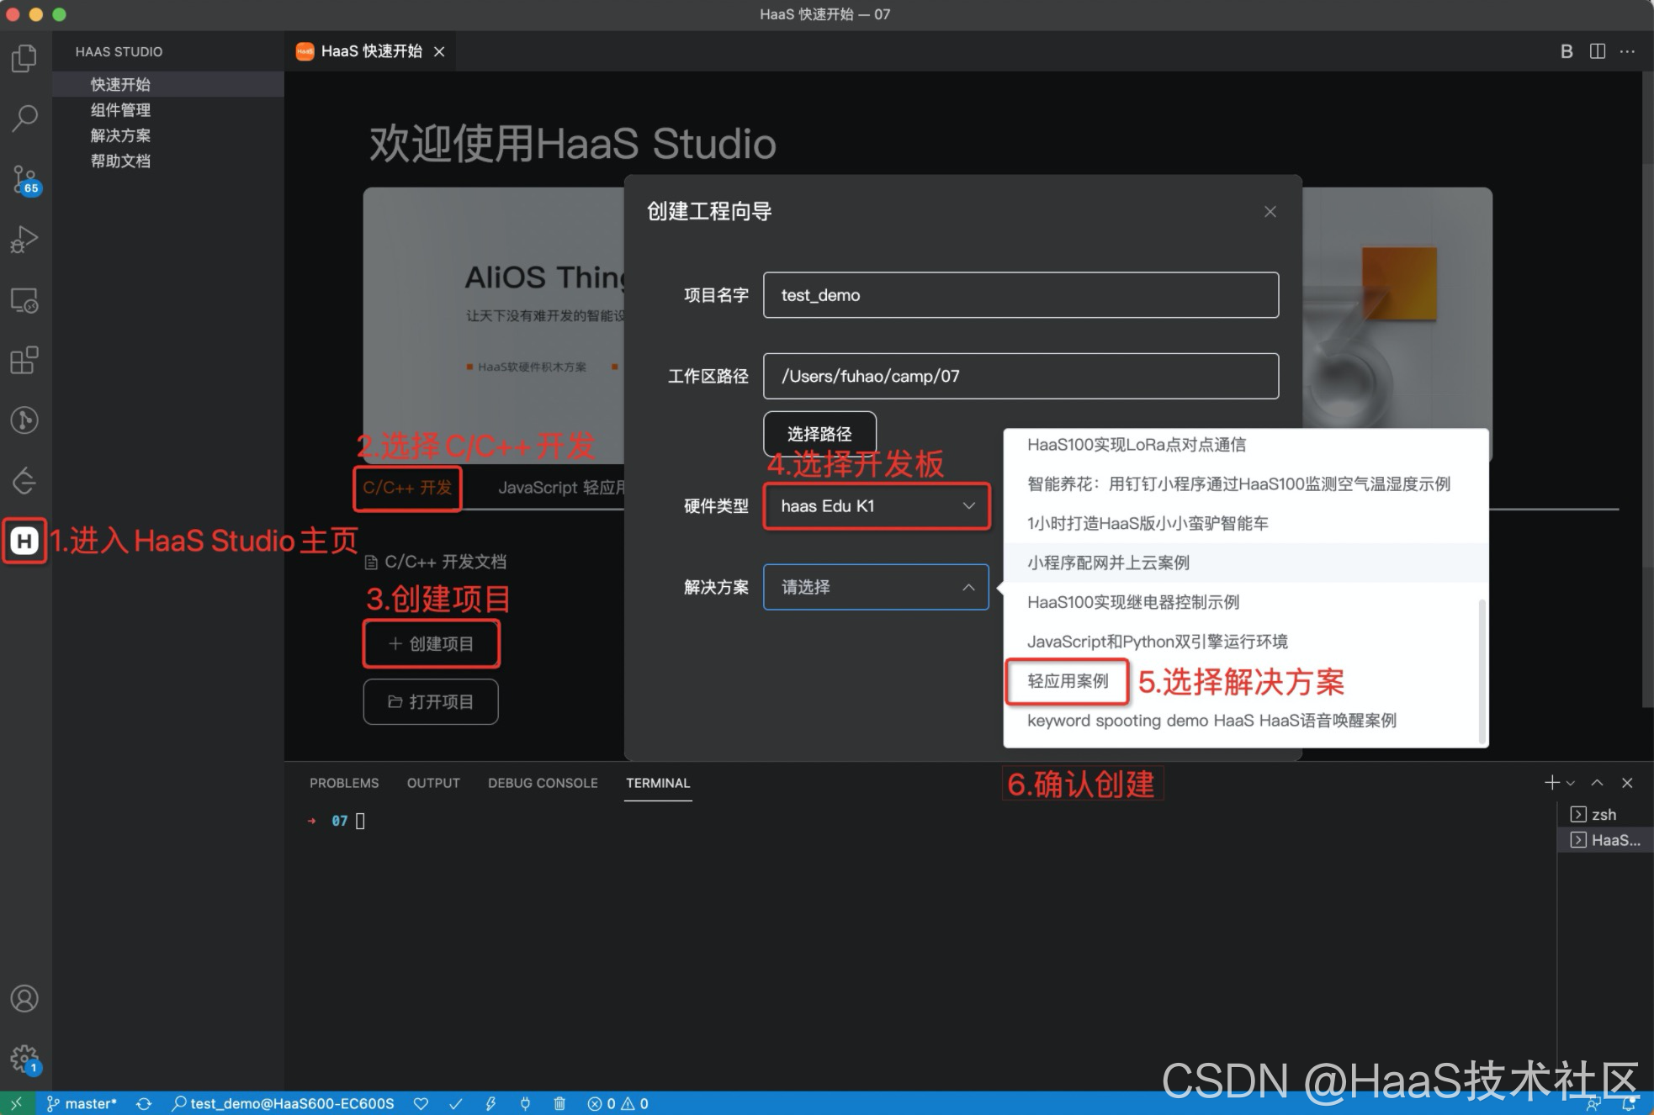Viewport: 1654px width, 1115px height.
Task: Toggle split editor layout icon
Action: [x=1597, y=51]
